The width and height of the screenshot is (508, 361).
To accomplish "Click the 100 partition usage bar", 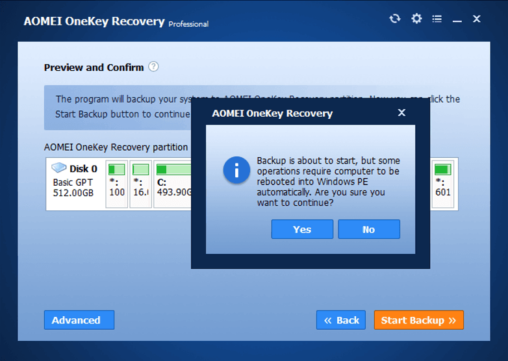I will [117, 169].
